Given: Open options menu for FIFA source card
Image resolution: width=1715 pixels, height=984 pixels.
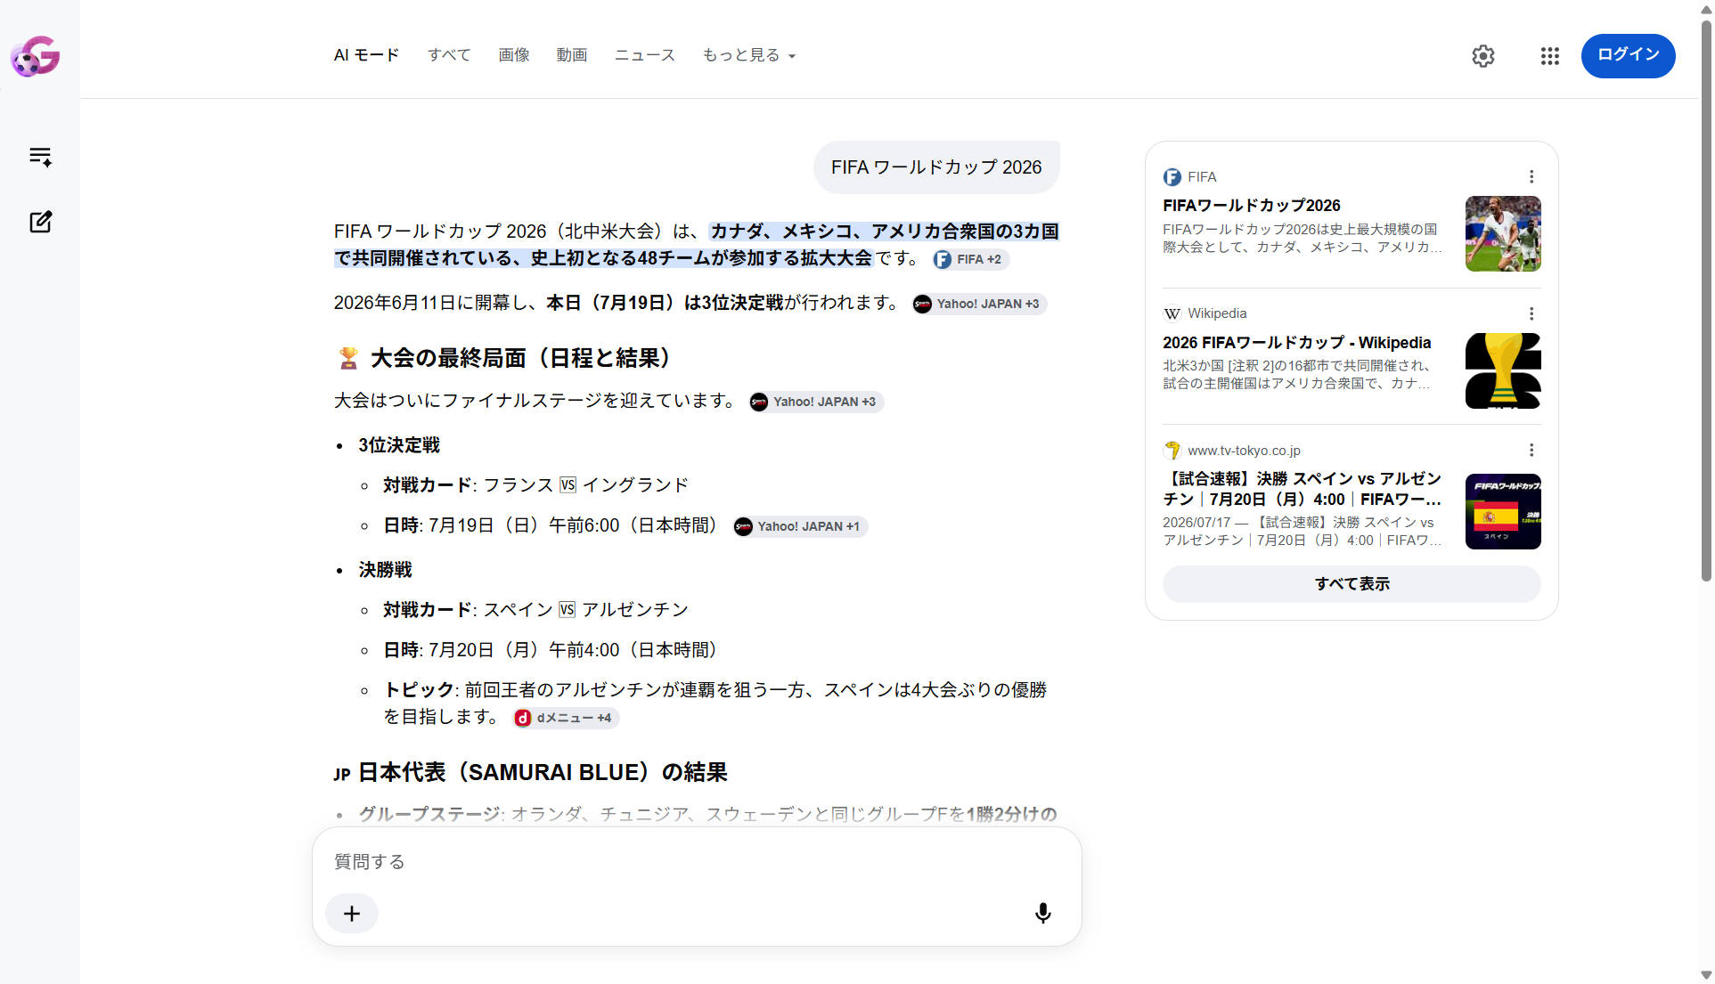Looking at the screenshot, I should pyautogui.click(x=1531, y=177).
